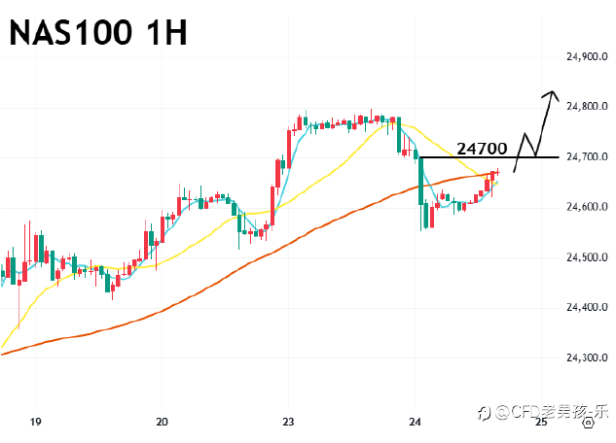Viewport: 616px width, 443px height.
Task: Select date 23 on the time axis
Action: pyautogui.click(x=289, y=422)
